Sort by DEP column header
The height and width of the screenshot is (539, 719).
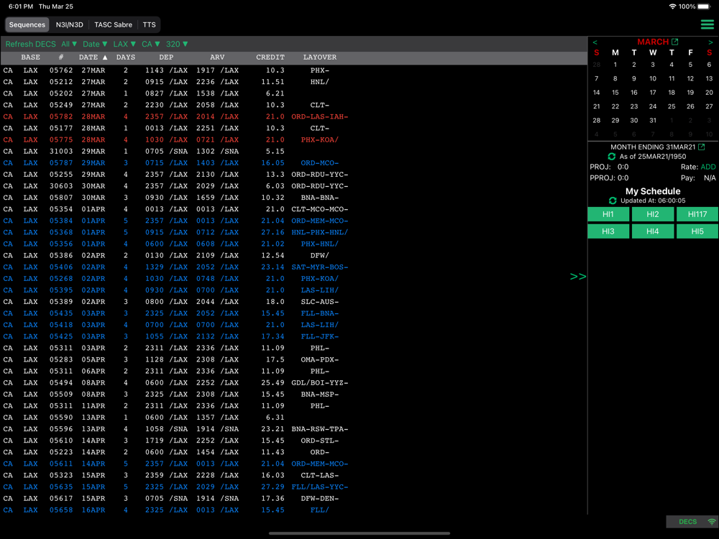166,57
